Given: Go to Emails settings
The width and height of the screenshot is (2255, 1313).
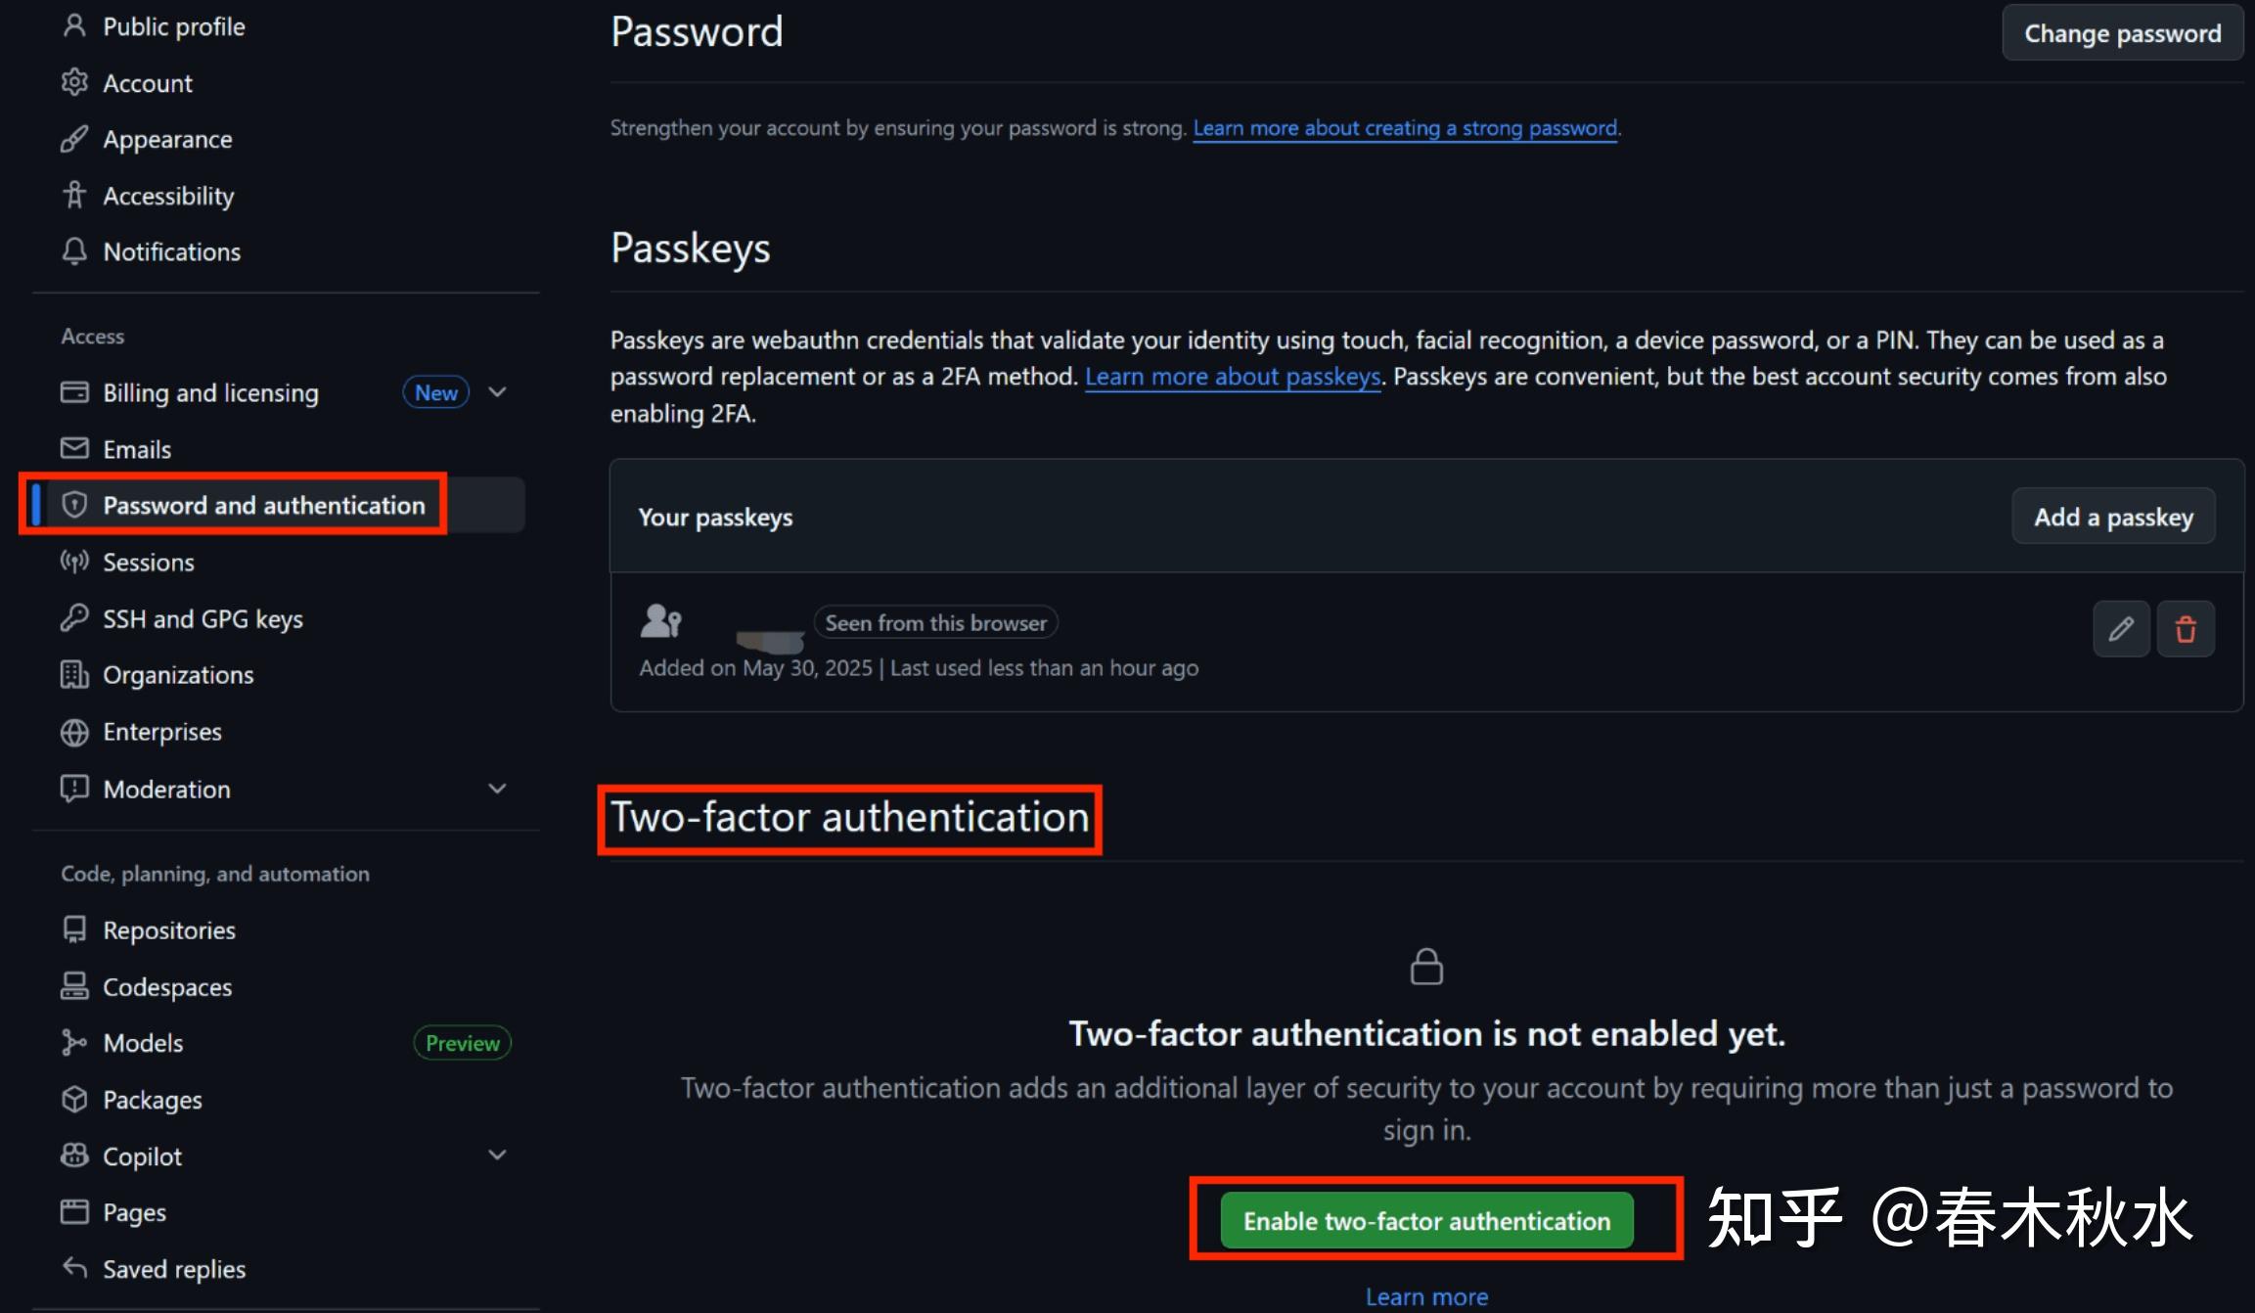Looking at the screenshot, I should [x=137, y=449].
